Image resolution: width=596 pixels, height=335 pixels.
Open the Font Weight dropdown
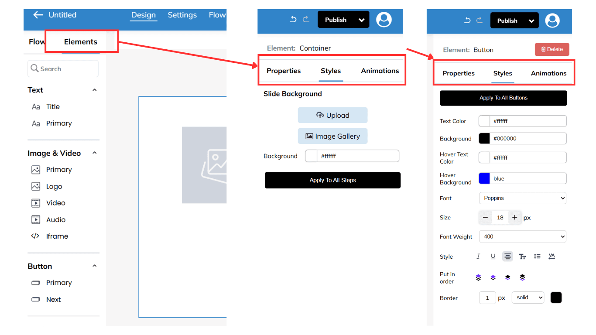click(x=522, y=236)
